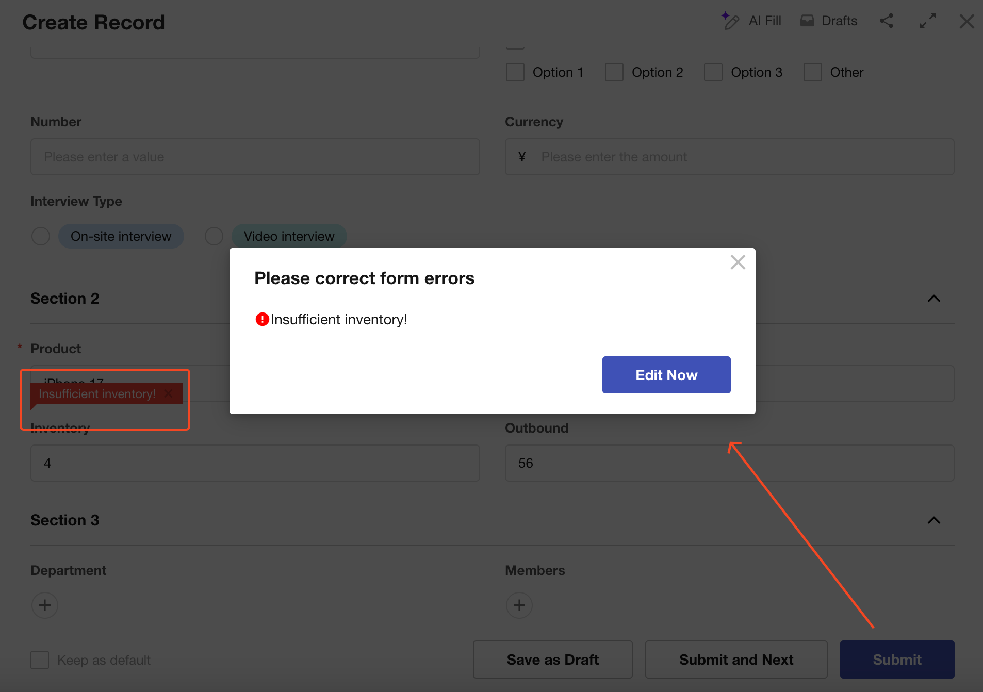Add members with plus icon
The image size is (983, 692).
(x=519, y=605)
